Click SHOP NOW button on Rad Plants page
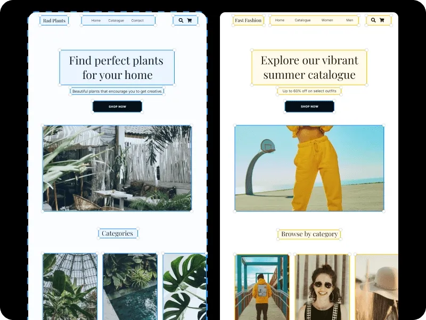 (x=117, y=106)
